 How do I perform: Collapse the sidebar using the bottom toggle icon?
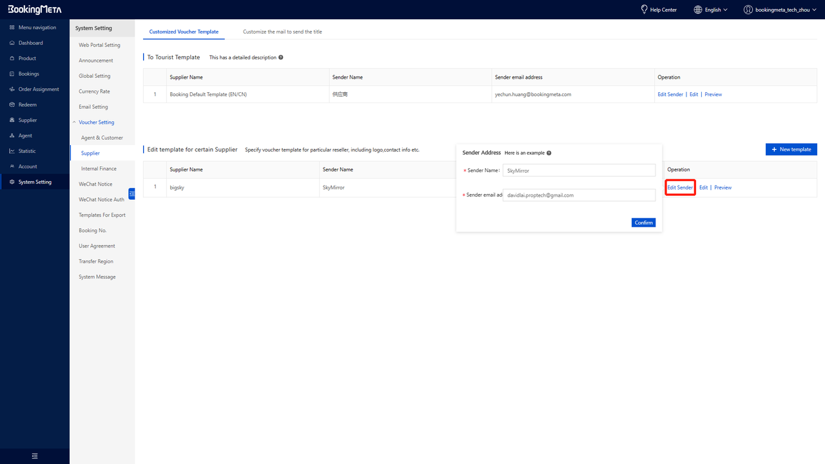coord(35,456)
